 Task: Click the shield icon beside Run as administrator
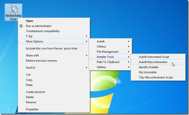tap(21, 26)
